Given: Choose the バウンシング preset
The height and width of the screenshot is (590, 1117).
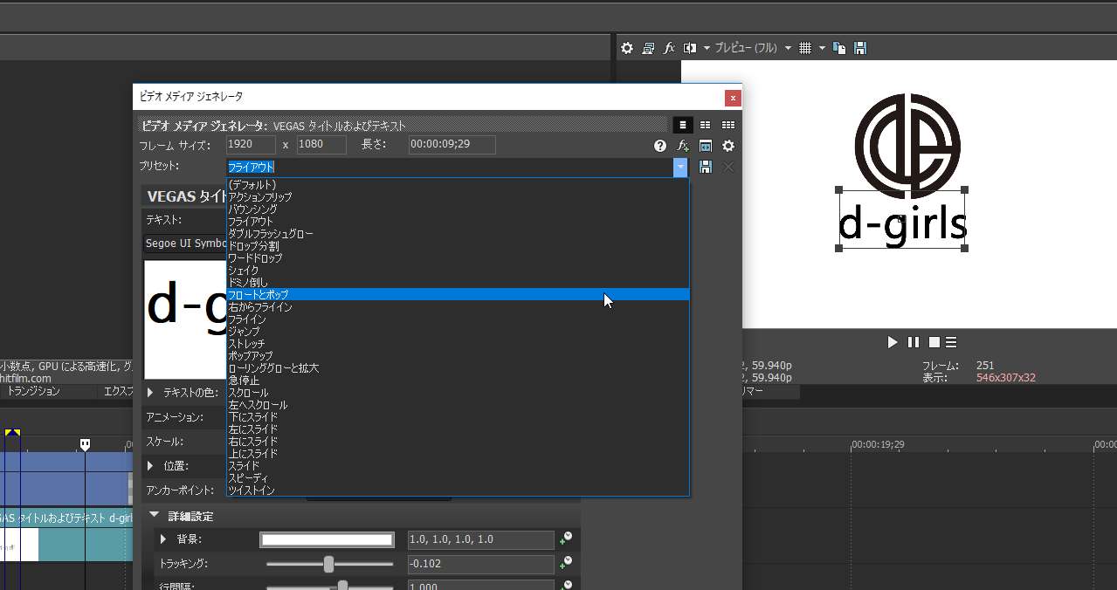Looking at the screenshot, I should click(458, 209).
